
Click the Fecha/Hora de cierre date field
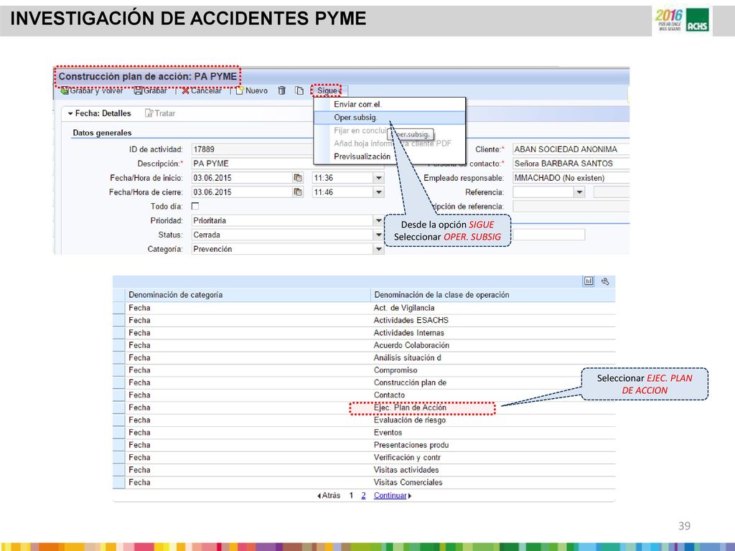click(242, 192)
